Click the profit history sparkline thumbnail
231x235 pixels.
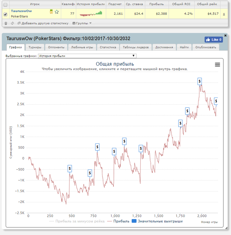(x=91, y=14)
